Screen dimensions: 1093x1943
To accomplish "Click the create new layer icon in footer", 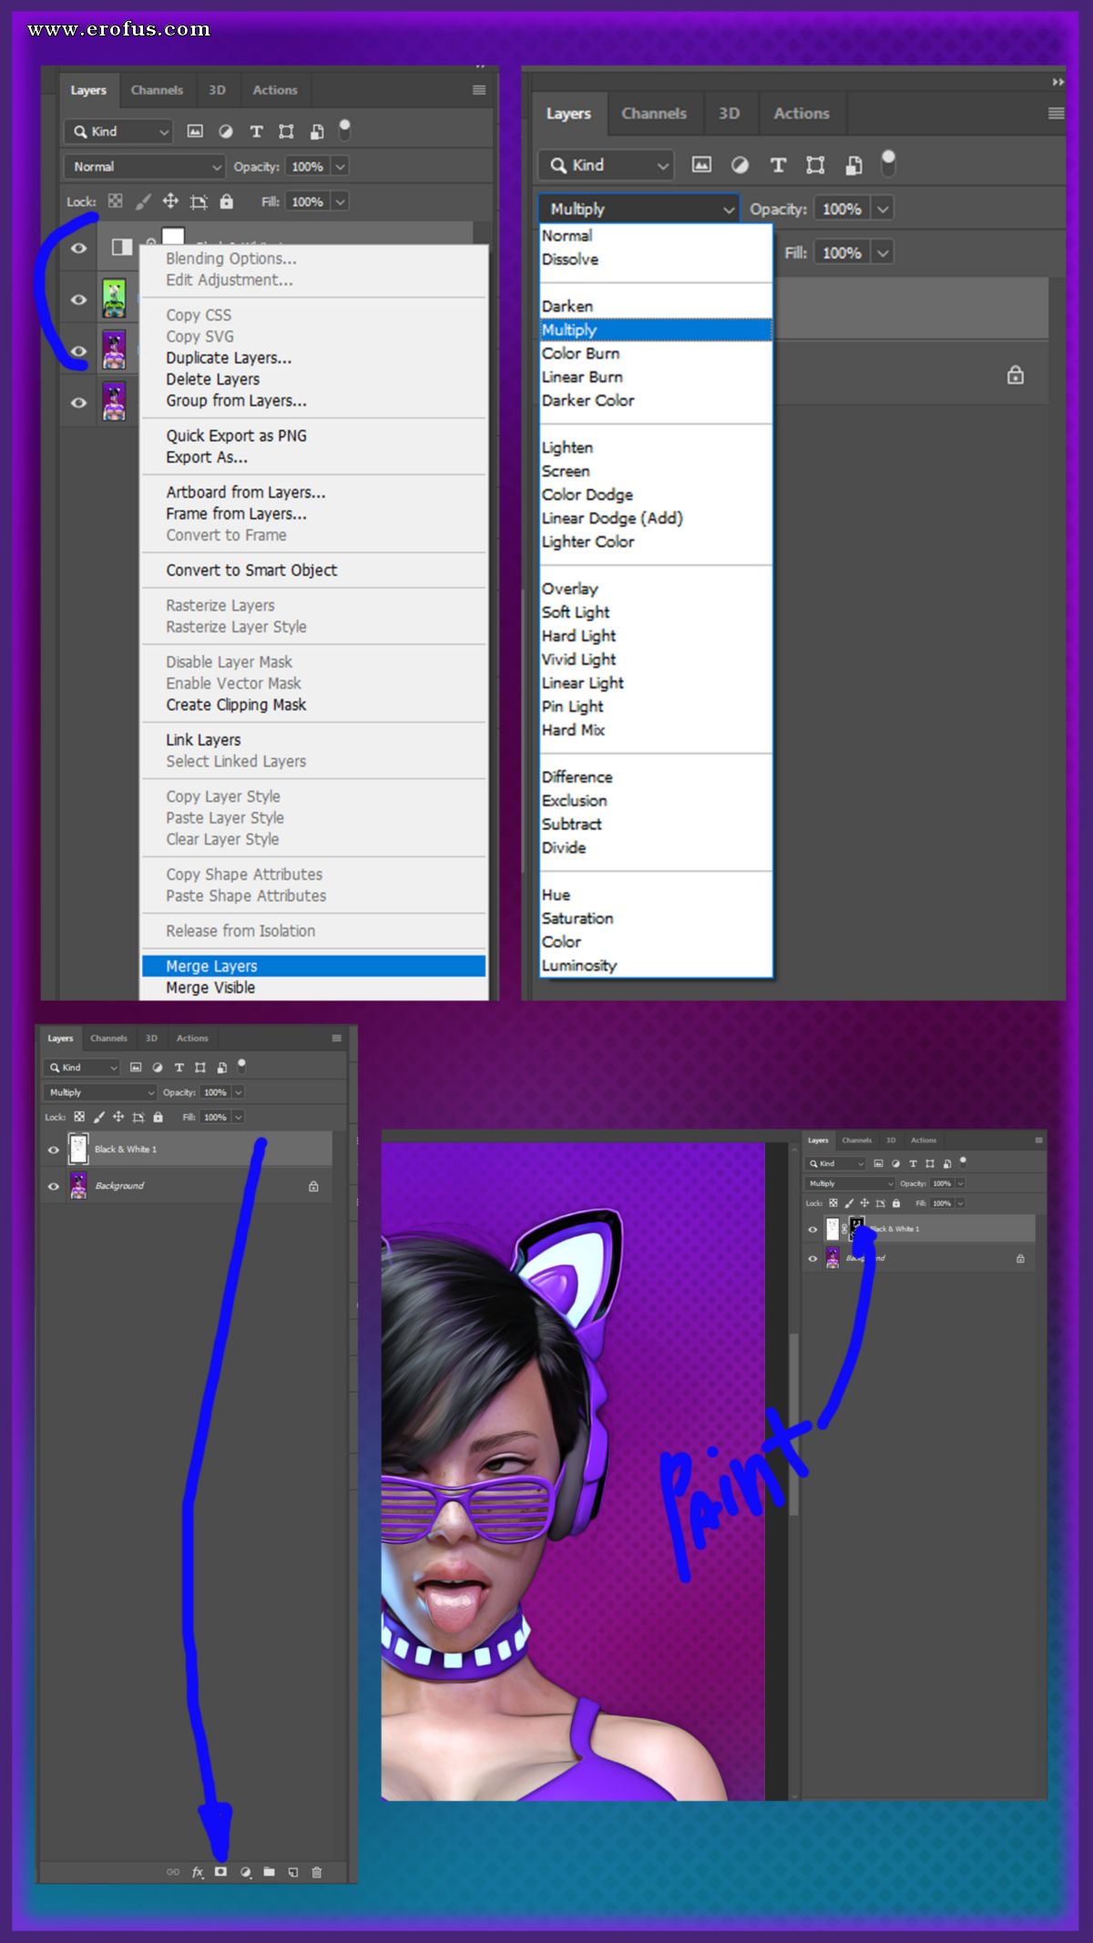I will click(x=293, y=1872).
